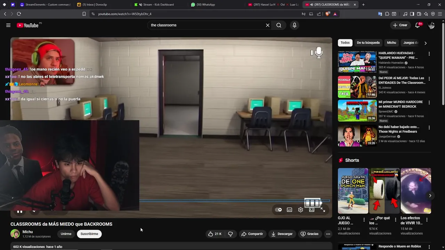The height and width of the screenshot is (250, 445).
Task: Open Those Nights at Fredbears video thumbnail
Action: tap(357, 135)
